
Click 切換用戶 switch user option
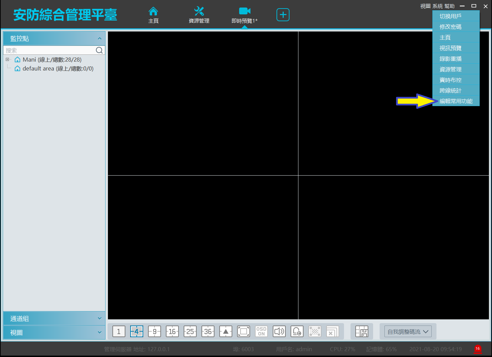click(x=450, y=16)
